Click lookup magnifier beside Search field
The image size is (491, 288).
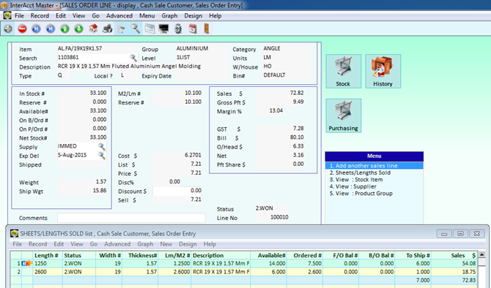[133, 58]
